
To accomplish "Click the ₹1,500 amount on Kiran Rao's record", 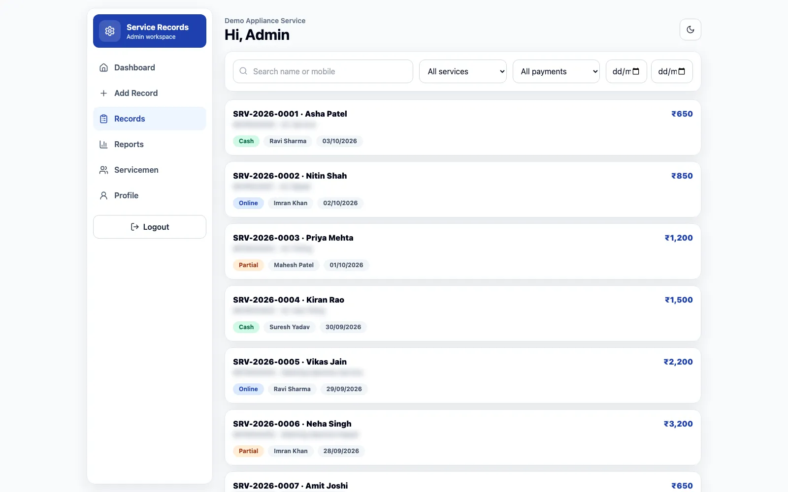I will pos(679,300).
